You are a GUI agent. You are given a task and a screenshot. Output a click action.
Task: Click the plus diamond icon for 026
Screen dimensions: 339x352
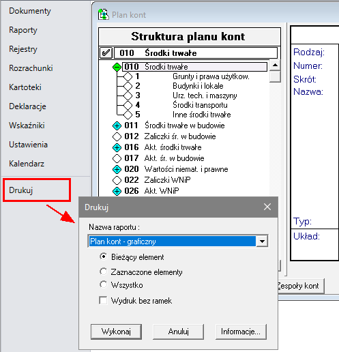(117, 191)
